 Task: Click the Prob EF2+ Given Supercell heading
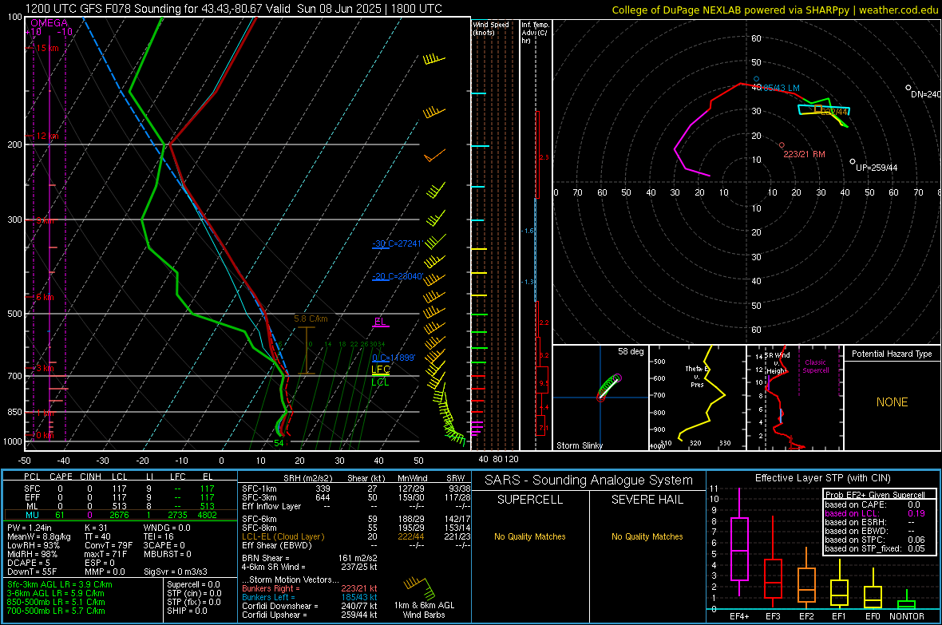[x=875, y=495]
